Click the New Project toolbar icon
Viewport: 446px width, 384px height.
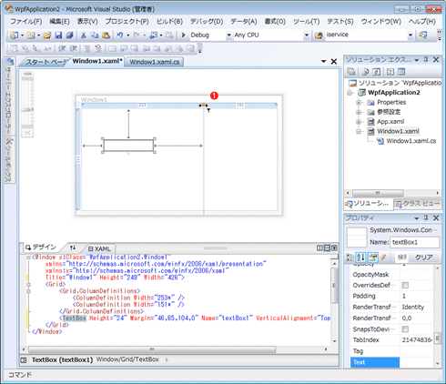tap(14, 35)
